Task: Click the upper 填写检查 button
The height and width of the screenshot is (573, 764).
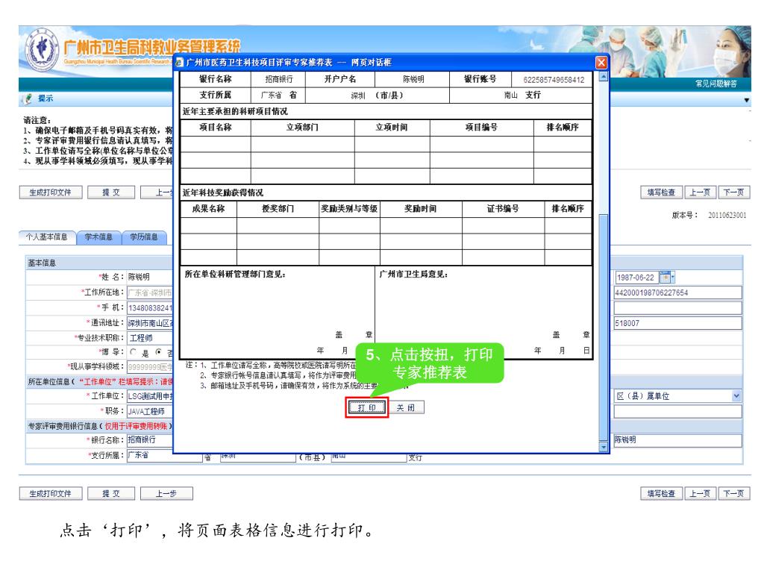Action: pos(661,192)
